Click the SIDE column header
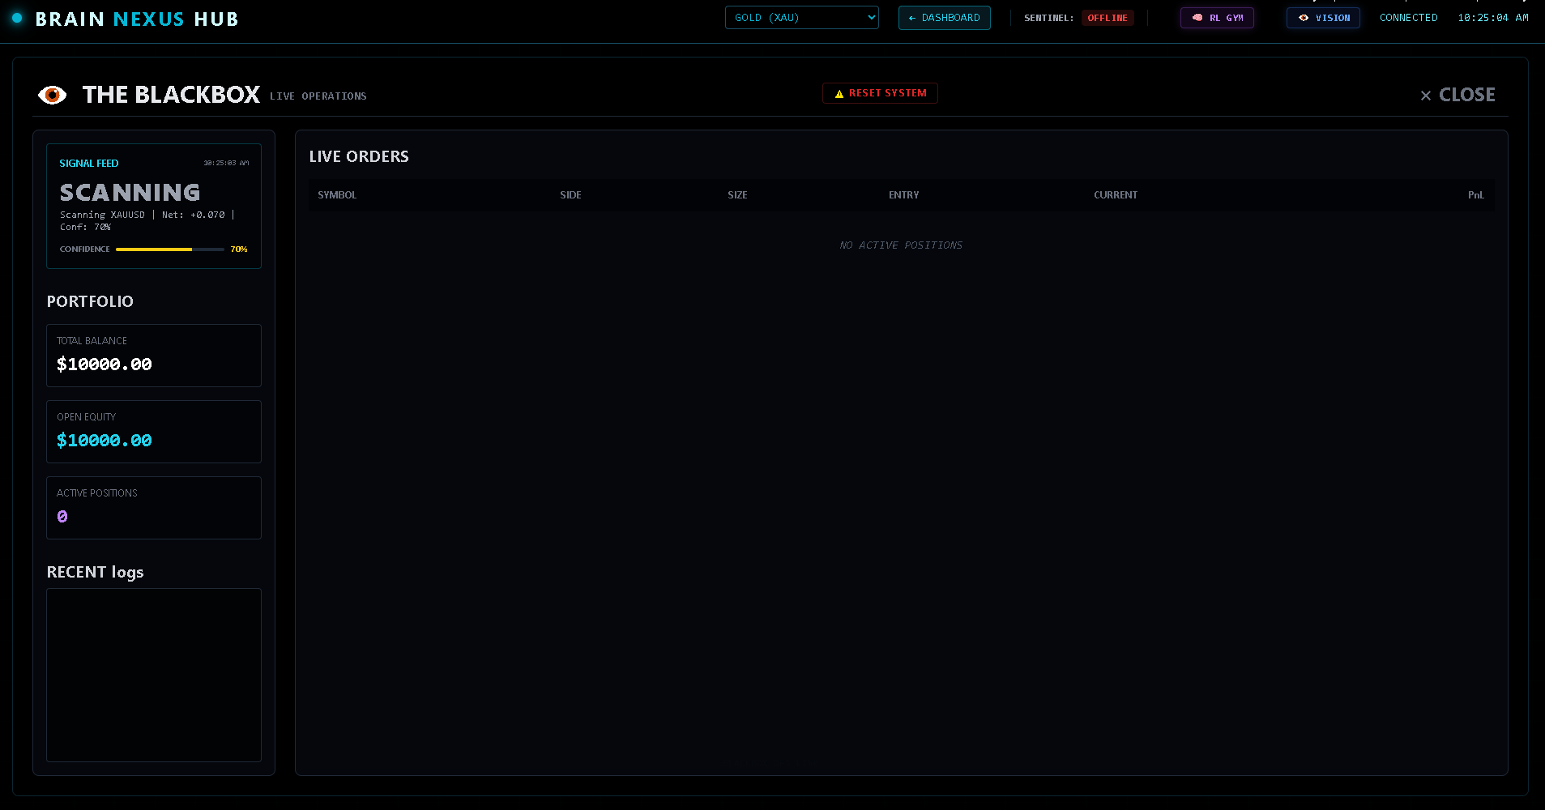Viewport: 1545px width, 810px height. coord(570,195)
